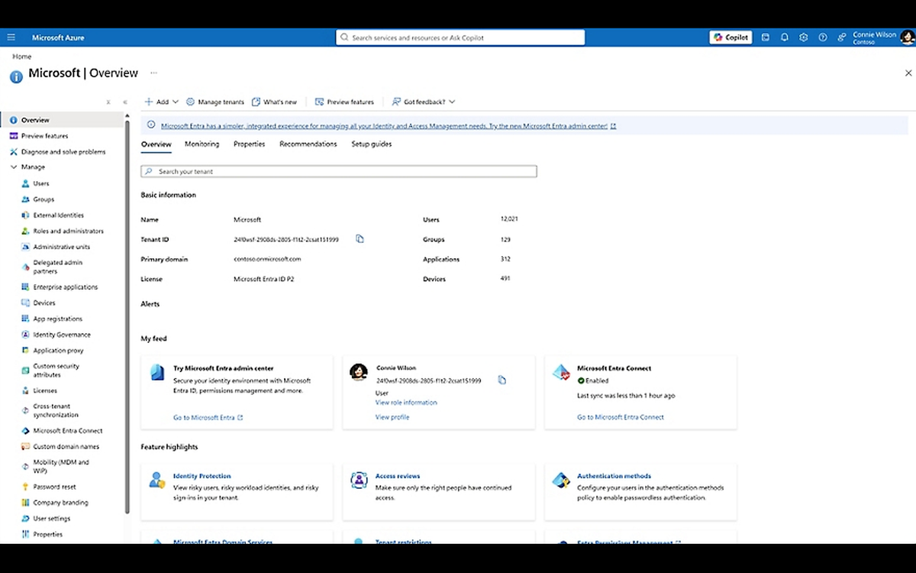Open the ellipsis menu next to Overview title
This screenshot has height=573, width=916.
(153, 73)
